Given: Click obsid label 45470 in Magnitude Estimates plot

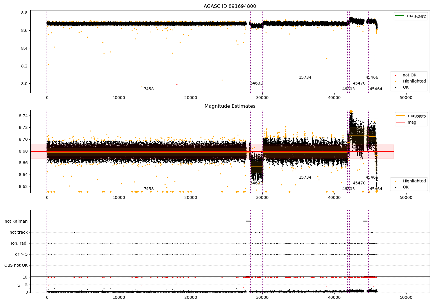Looking at the screenshot, I should (359, 183).
